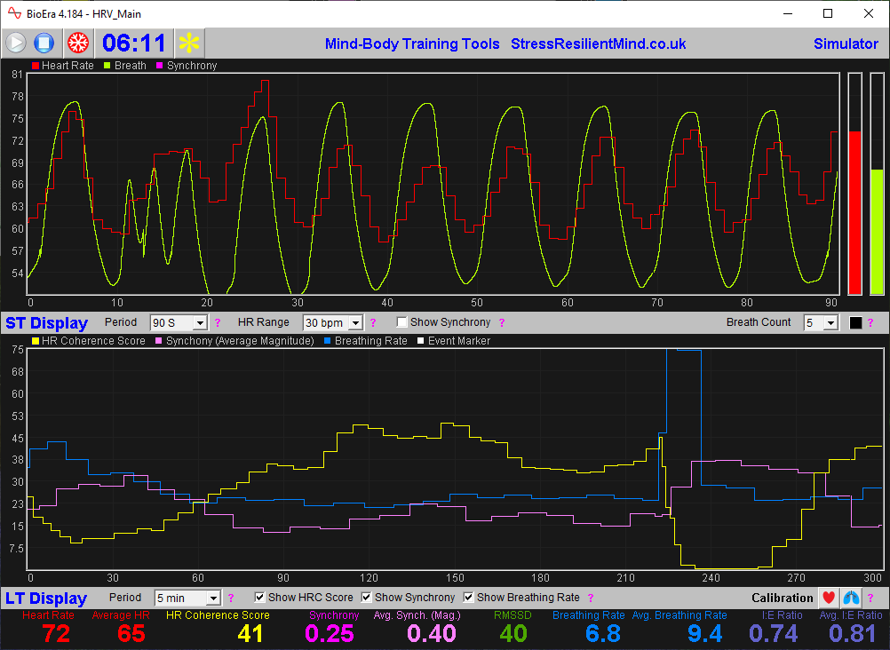Enable the ST Show Synchrony checkbox
890x650 pixels.
[402, 322]
